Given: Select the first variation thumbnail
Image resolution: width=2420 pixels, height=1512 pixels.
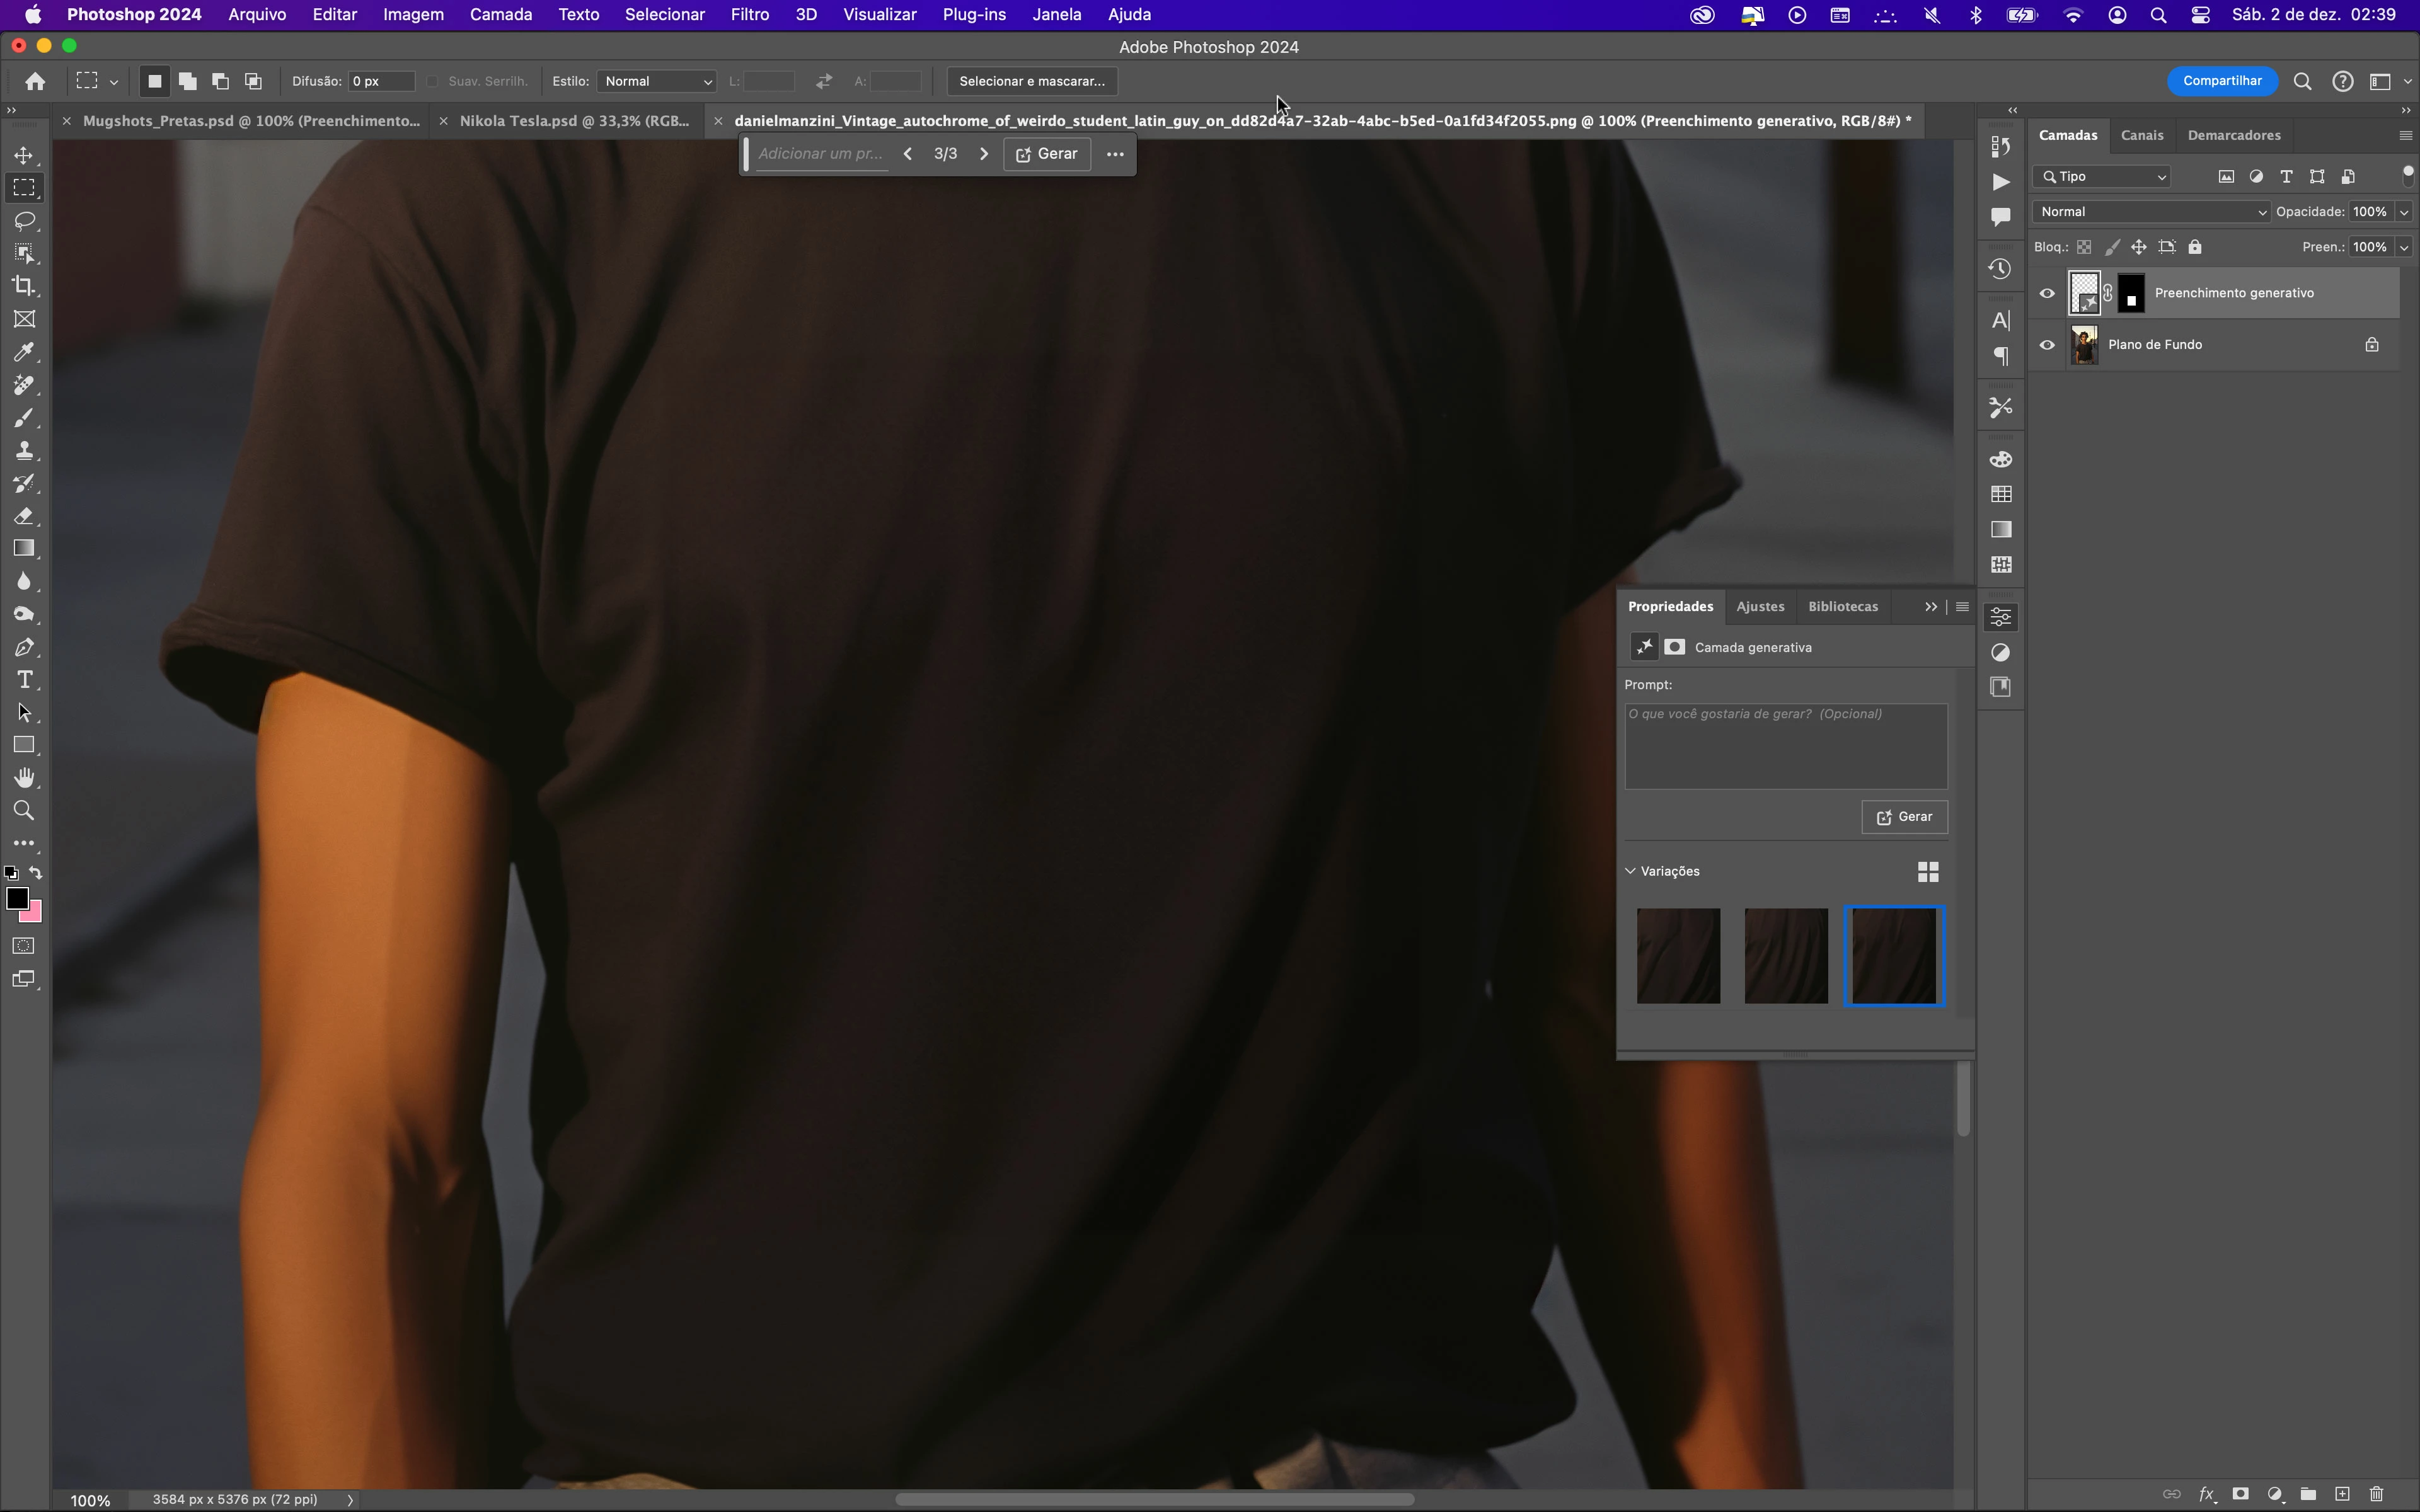Looking at the screenshot, I should [1678, 955].
